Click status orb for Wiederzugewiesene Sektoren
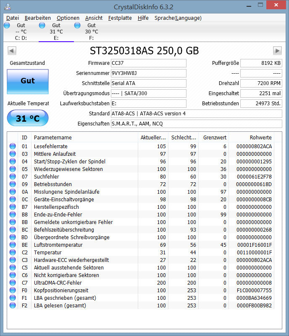The width and height of the screenshot is (289, 336). (13, 169)
